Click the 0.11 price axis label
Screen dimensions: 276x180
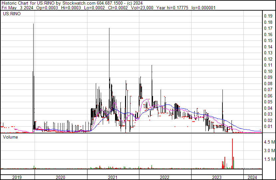coord(268,65)
